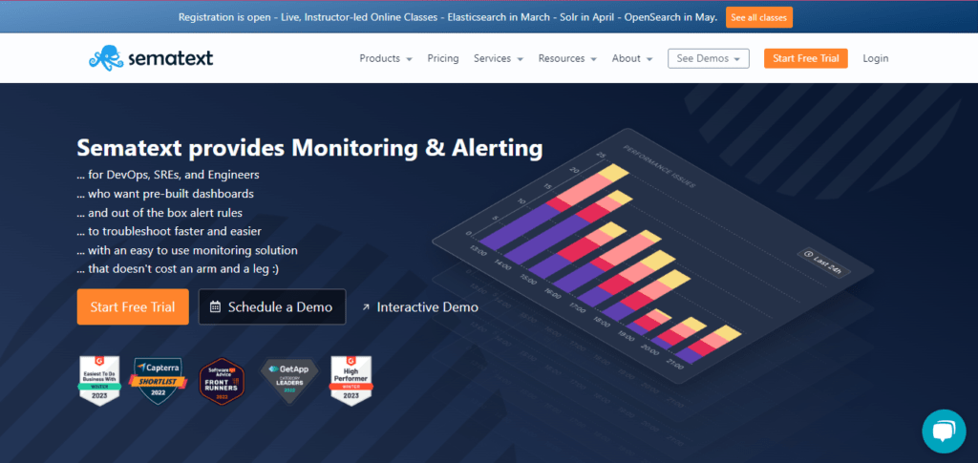Click the G2 Easiest To Do Business With badge

click(x=99, y=382)
